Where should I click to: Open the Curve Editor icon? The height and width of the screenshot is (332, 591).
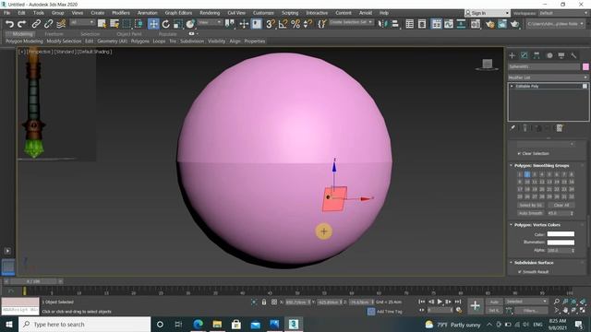pos(449,24)
